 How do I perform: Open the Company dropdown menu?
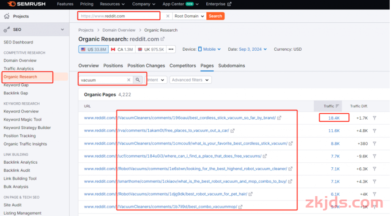point(144,4)
